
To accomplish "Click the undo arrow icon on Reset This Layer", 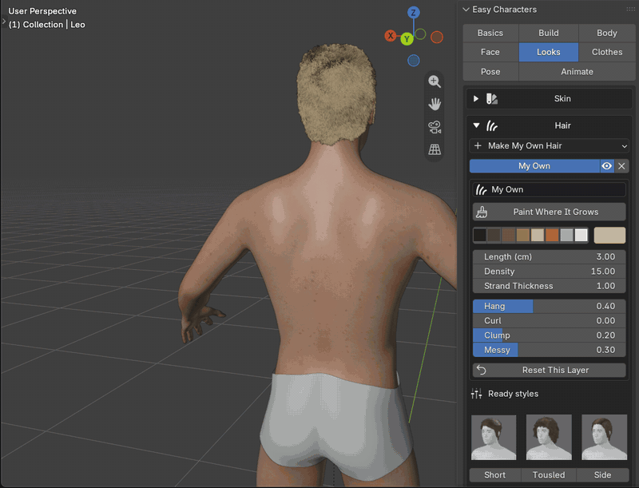I will tap(482, 370).
